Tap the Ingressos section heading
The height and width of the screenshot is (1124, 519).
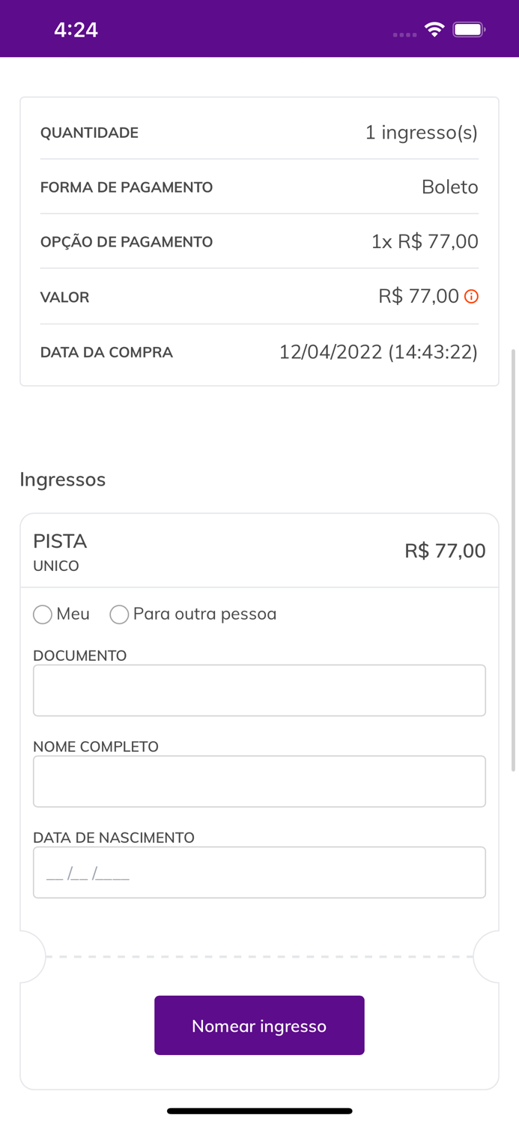[x=63, y=480]
